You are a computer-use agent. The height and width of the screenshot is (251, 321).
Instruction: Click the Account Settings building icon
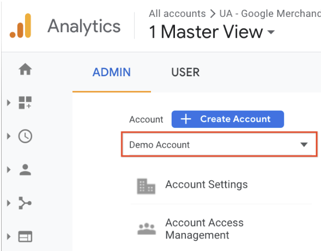[x=146, y=186]
